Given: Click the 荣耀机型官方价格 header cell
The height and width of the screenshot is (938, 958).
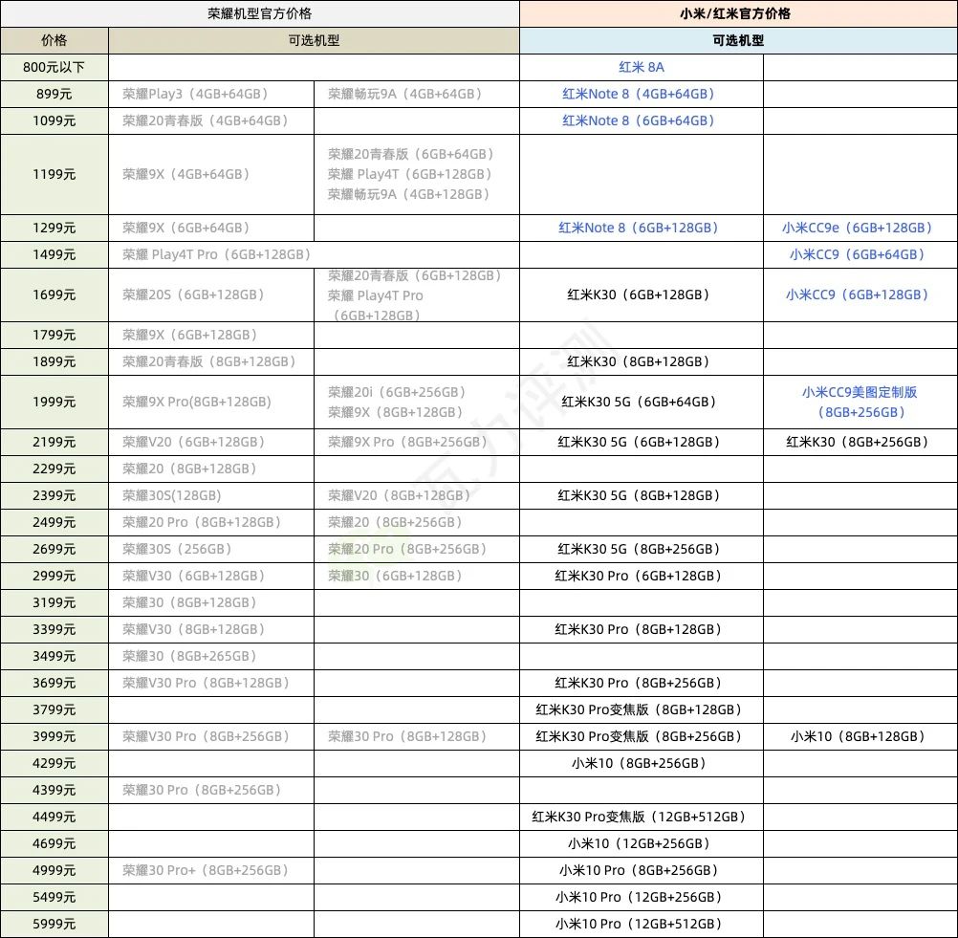Looking at the screenshot, I should tap(260, 13).
